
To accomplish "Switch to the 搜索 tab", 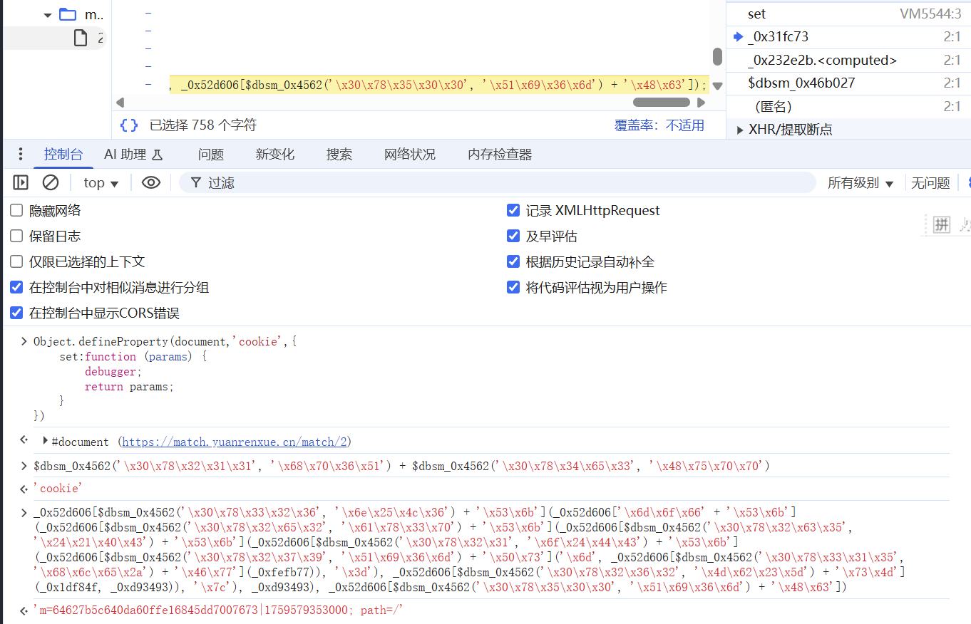I will 339,154.
